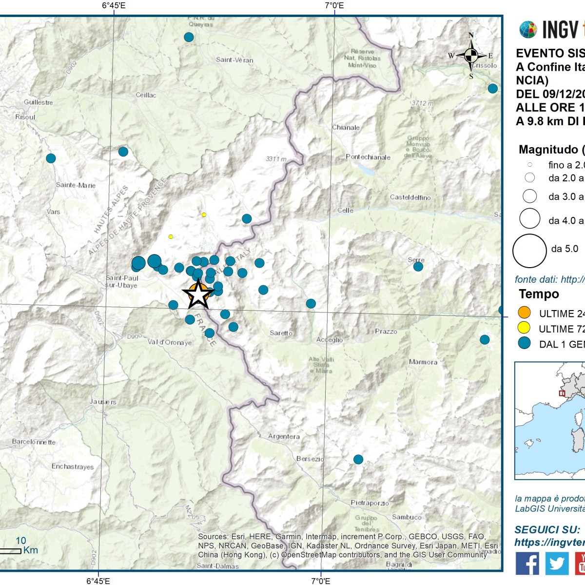Click the blue marker below Queyras park label
This screenshot has height=585, width=585.
click(189, 37)
